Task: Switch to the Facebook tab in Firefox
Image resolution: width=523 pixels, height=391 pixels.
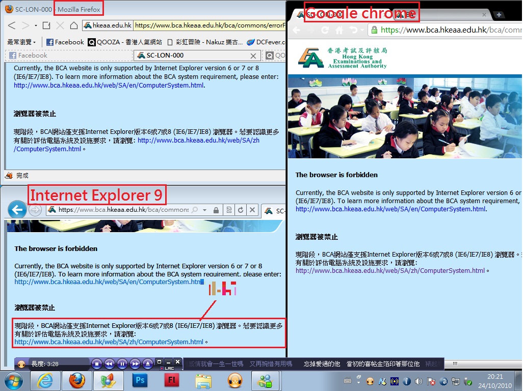Action: pos(68,55)
